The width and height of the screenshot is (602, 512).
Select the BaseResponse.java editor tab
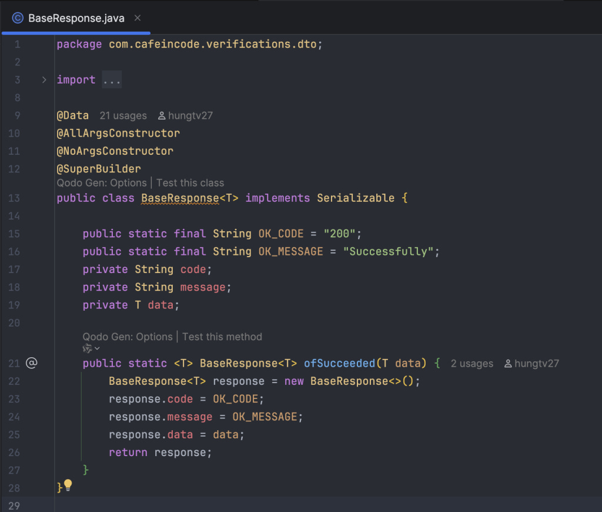point(76,18)
